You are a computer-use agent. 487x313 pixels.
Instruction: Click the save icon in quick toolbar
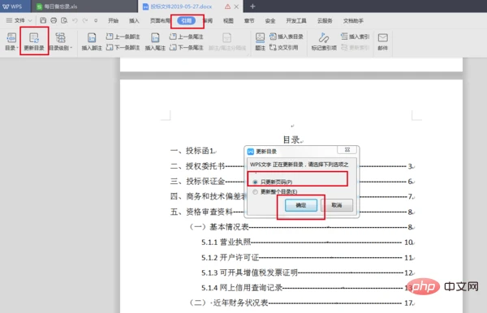[x=43, y=20]
